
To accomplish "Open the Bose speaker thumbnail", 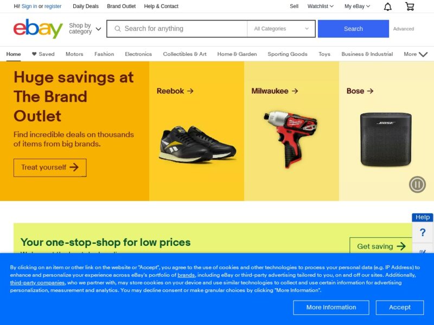I will [x=386, y=139].
